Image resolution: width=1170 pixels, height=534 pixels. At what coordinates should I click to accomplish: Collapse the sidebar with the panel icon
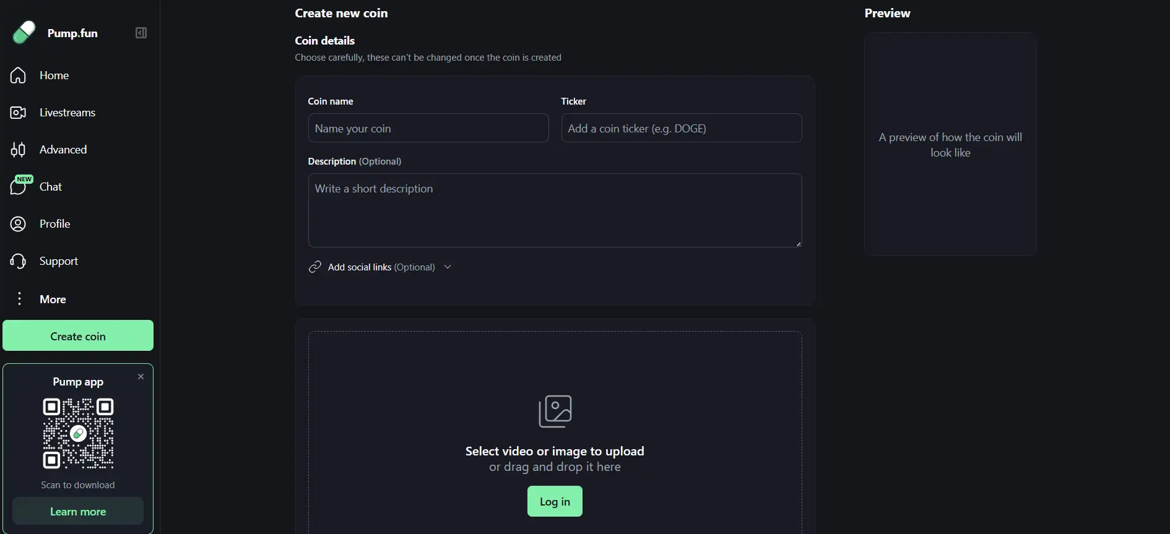coord(141,33)
